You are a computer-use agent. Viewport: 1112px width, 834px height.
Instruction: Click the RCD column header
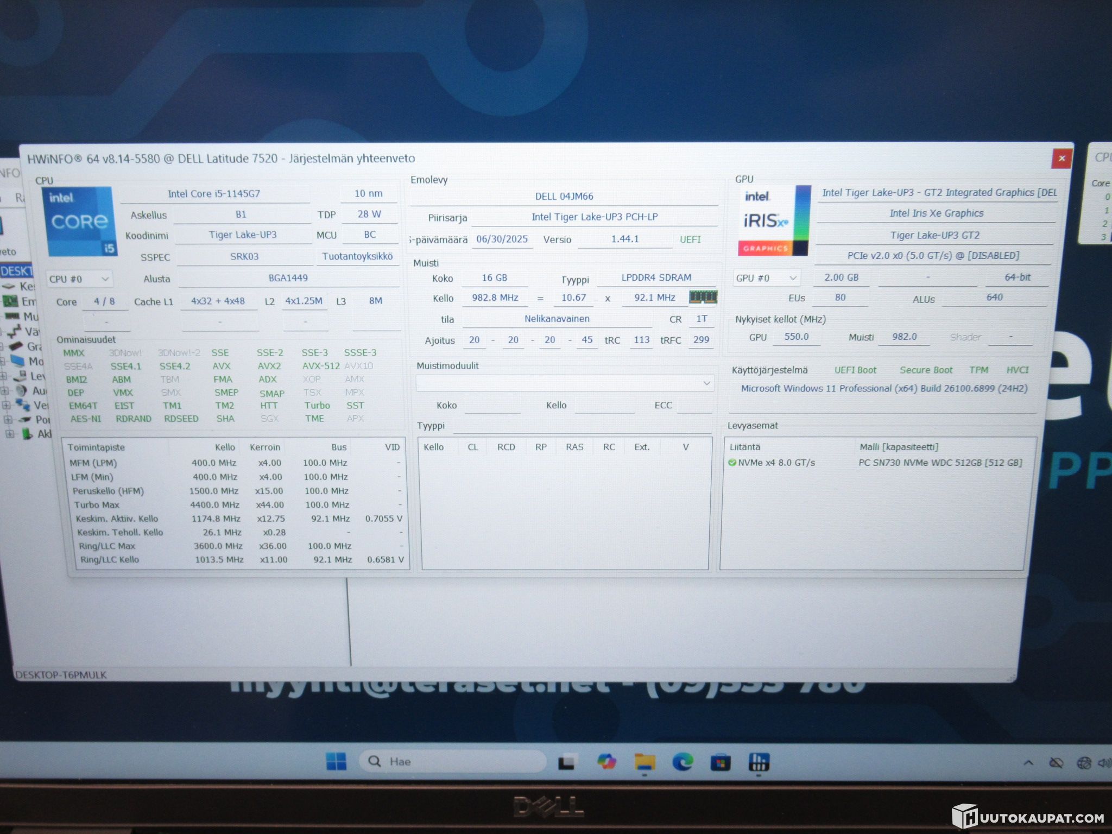point(506,447)
